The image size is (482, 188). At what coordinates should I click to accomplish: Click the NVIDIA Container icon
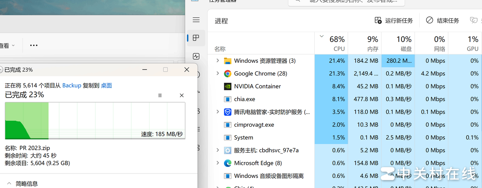click(x=228, y=86)
